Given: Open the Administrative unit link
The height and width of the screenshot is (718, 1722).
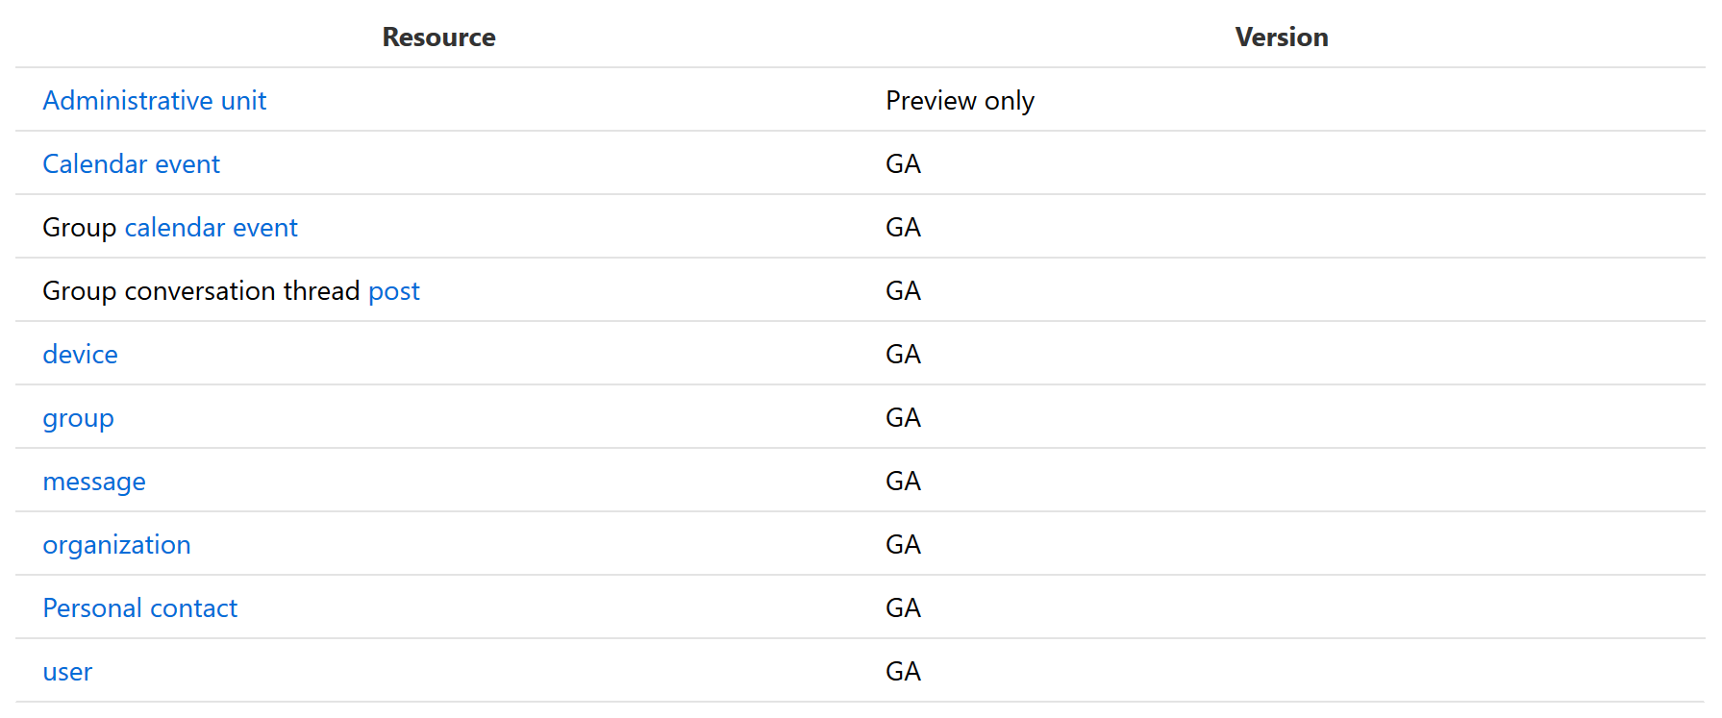Looking at the screenshot, I should coord(154,101).
